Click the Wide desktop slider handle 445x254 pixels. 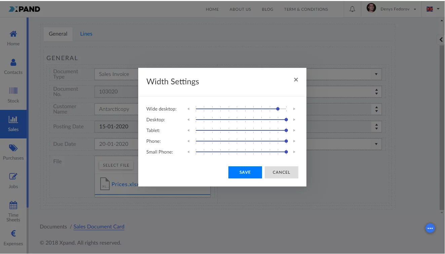tap(278, 109)
